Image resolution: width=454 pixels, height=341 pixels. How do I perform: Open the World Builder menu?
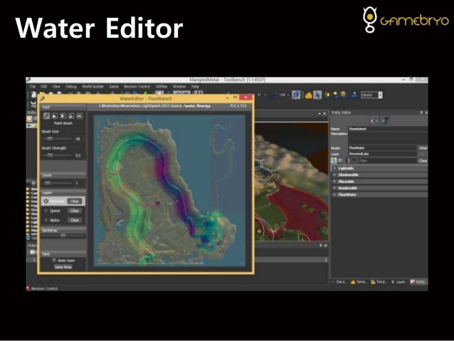coord(93,86)
